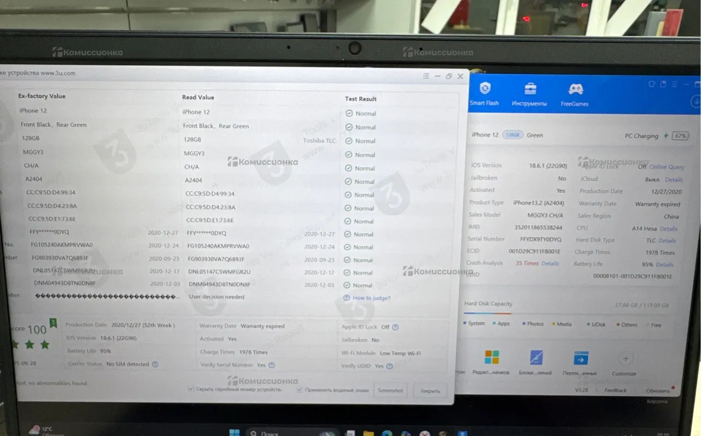Click the help icon beside Apple ID Lock Off
The width and height of the screenshot is (701, 436).
tap(395, 327)
